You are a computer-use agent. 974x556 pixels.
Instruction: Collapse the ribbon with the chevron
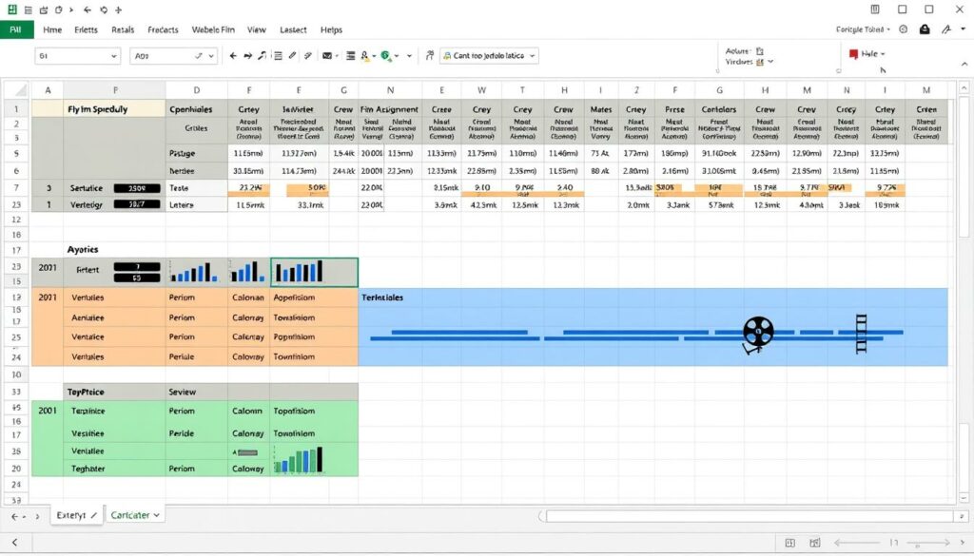[964, 64]
